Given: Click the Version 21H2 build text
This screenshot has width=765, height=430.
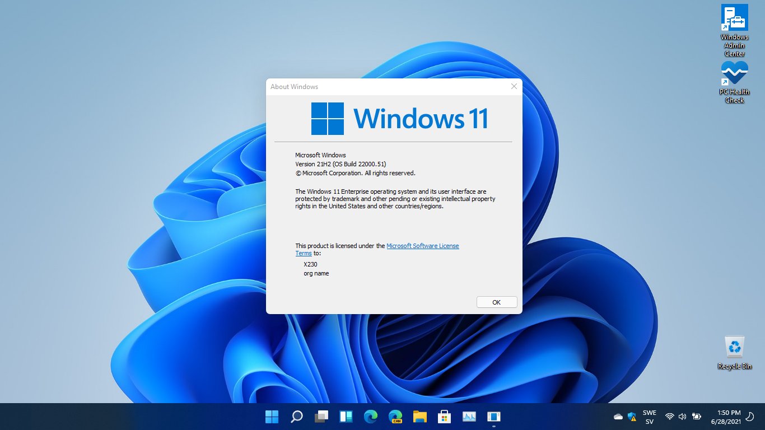Looking at the screenshot, I should point(341,164).
